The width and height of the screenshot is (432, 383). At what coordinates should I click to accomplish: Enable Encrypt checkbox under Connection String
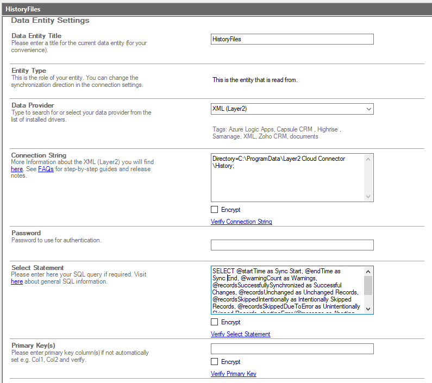(215, 210)
